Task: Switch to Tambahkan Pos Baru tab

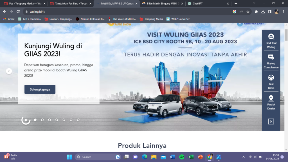Action: (70, 3)
